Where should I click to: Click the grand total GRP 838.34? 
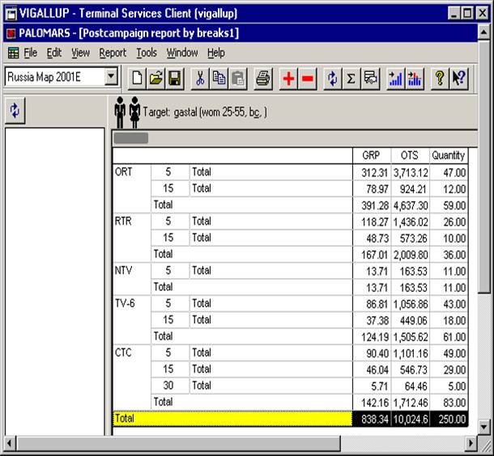coord(372,419)
